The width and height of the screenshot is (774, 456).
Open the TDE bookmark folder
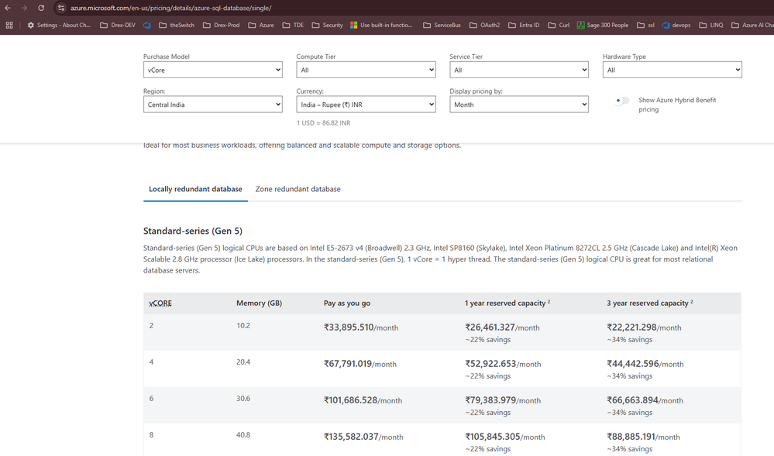[293, 26]
